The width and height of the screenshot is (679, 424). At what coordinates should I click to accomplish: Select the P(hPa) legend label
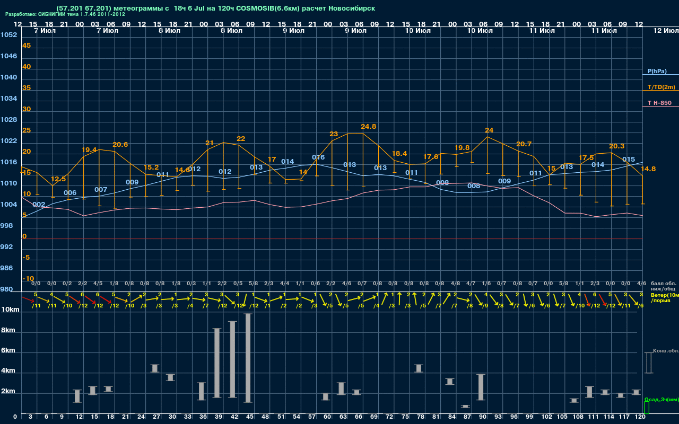[x=657, y=71]
